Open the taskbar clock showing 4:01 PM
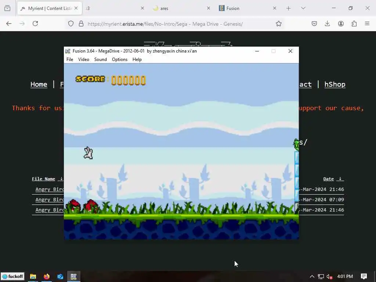The image size is (376, 282). point(345,276)
